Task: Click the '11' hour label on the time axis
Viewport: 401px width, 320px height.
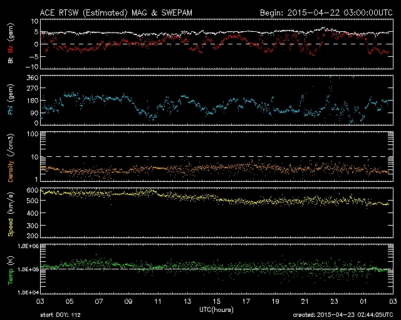Action: tap(158, 302)
